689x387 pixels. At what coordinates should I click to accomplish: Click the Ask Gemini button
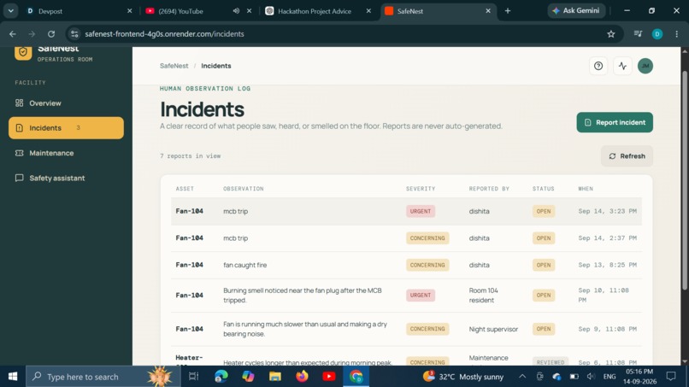coord(576,10)
